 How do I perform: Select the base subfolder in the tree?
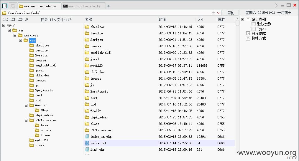click(45, 125)
